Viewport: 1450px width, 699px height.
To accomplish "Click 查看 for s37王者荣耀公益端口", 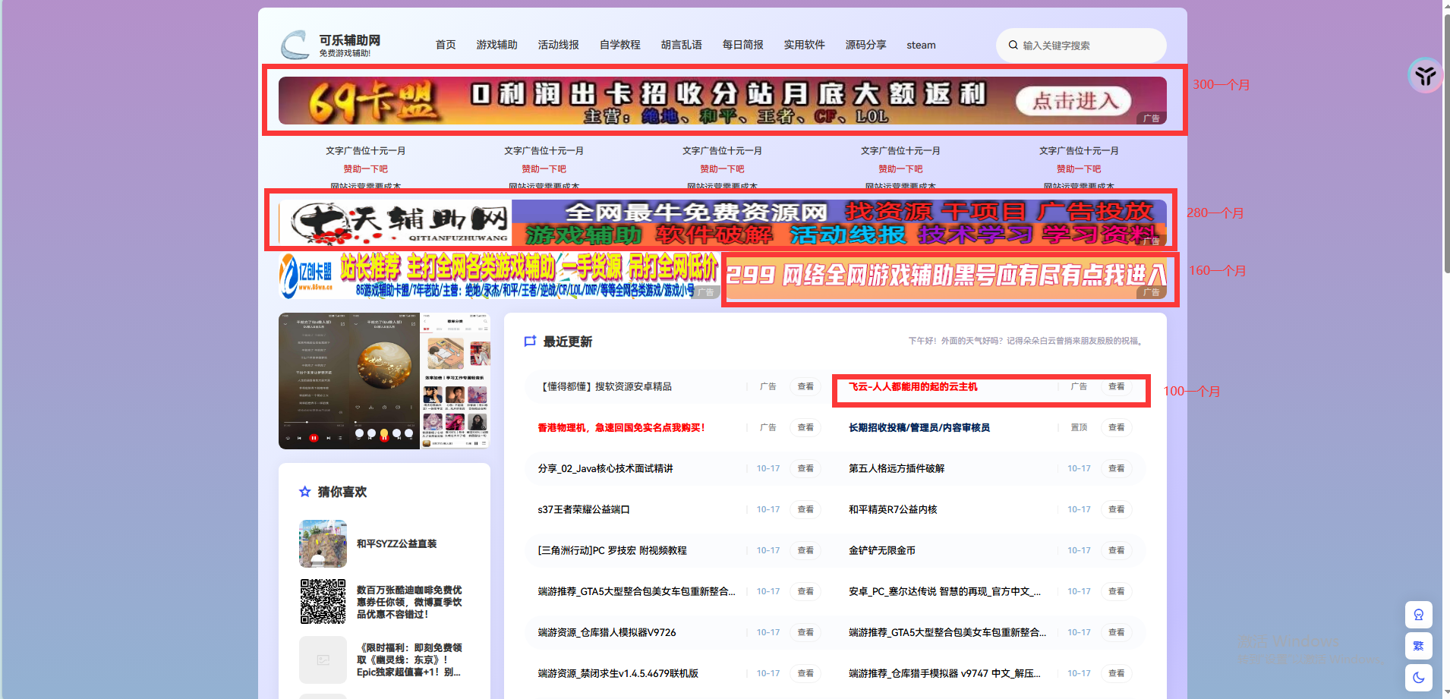I will [805, 509].
